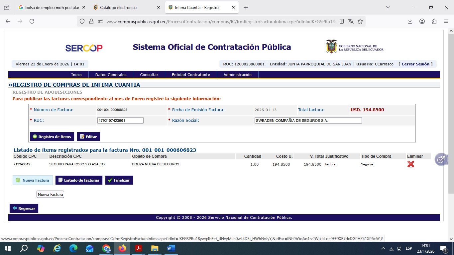Image resolution: width=454 pixels, height=255 pixels.
Task: Open the Firefox extensions icon
Action: [x=434, y=21]
